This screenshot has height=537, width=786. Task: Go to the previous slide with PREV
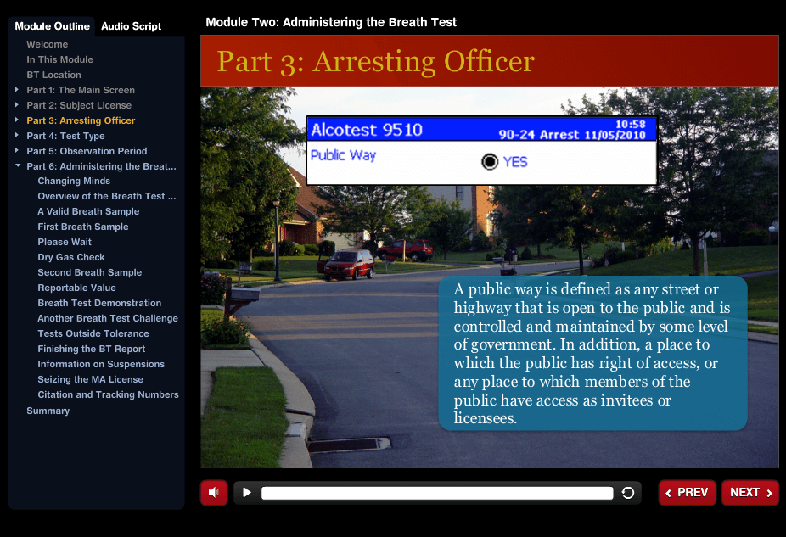coord(688,492)
